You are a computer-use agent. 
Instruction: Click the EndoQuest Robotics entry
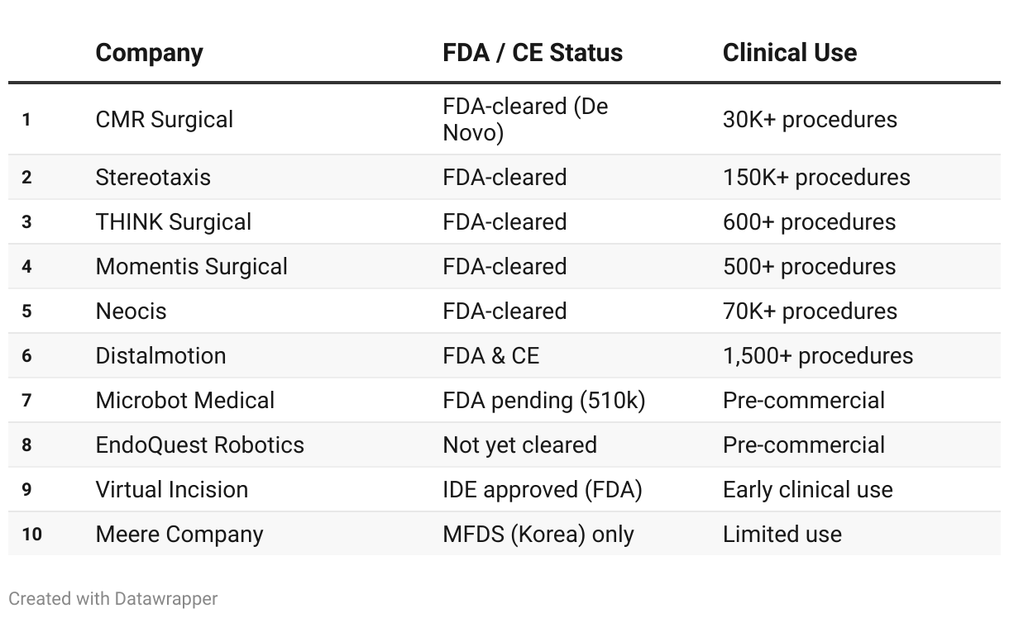point(200,445)
